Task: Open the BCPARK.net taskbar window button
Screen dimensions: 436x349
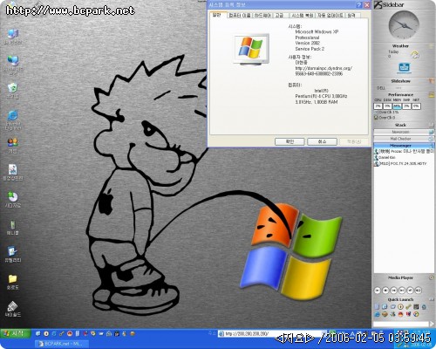Action: tap(62, 344)
